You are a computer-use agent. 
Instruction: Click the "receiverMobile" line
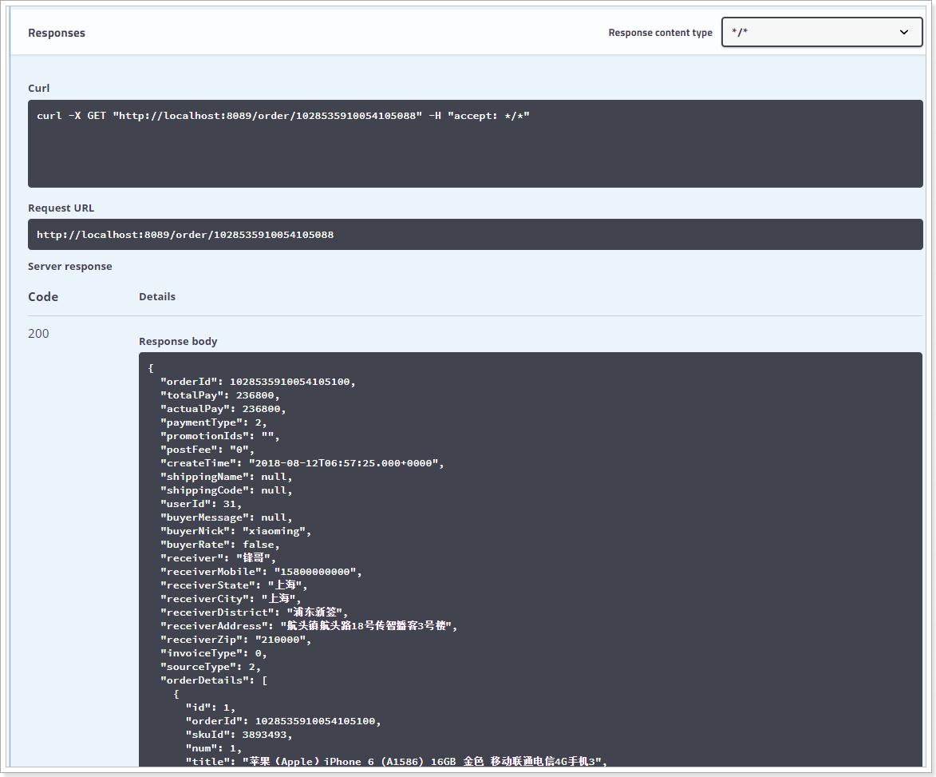click(261, 572)
